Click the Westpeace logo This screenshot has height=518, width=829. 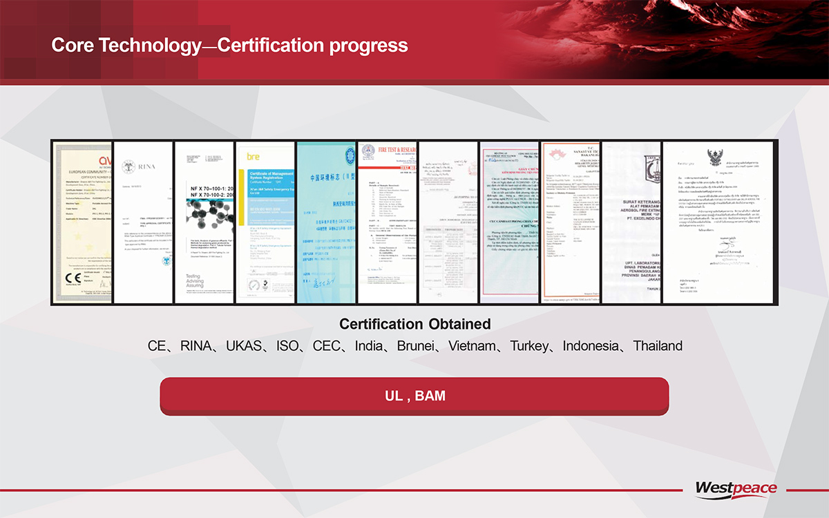[735, 489]
